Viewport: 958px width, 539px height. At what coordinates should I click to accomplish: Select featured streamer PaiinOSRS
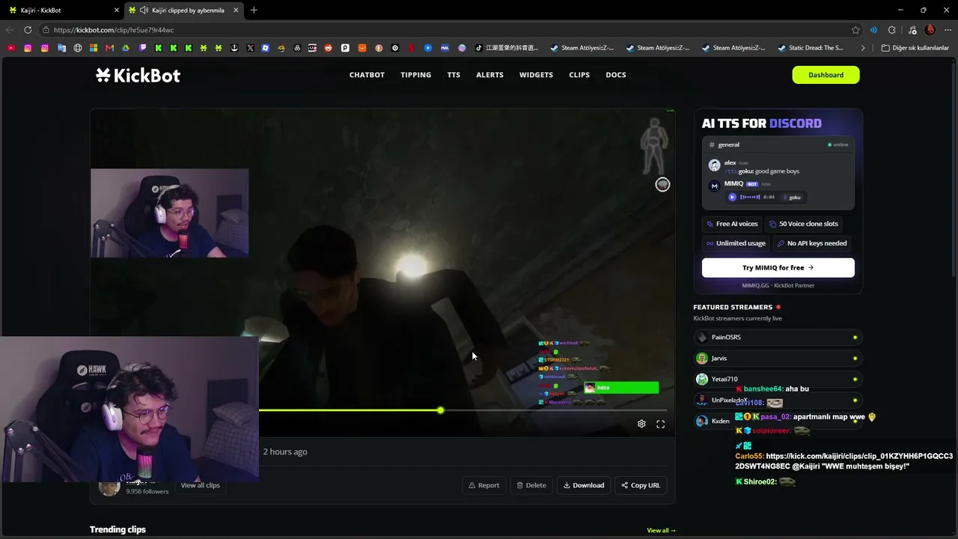pos(778,337)
